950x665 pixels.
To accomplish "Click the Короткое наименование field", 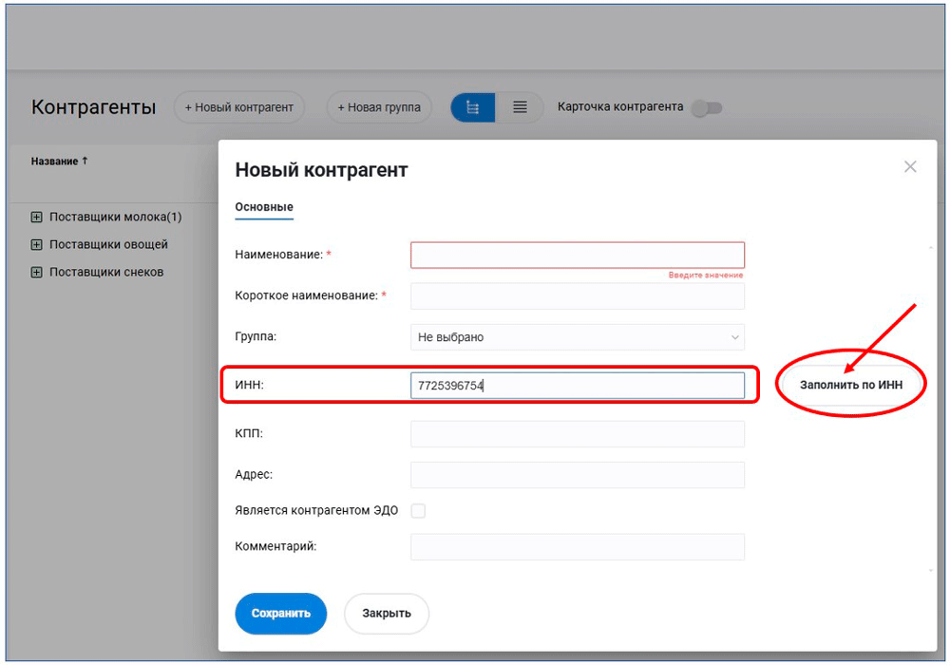I will [577, 296].
